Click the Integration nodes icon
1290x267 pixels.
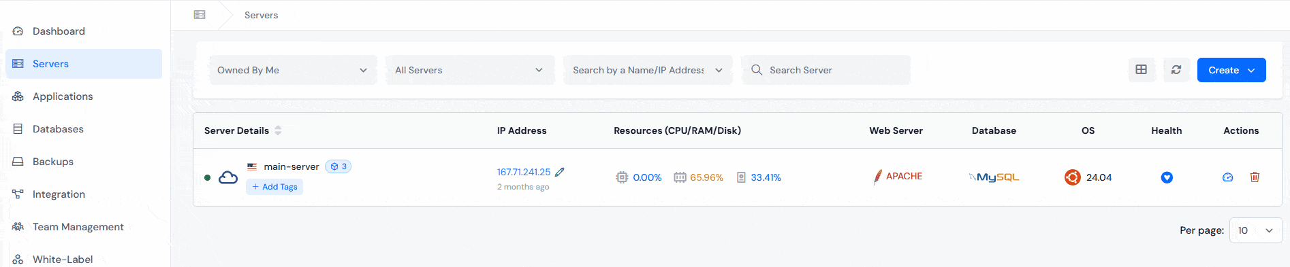pos(18,194)
